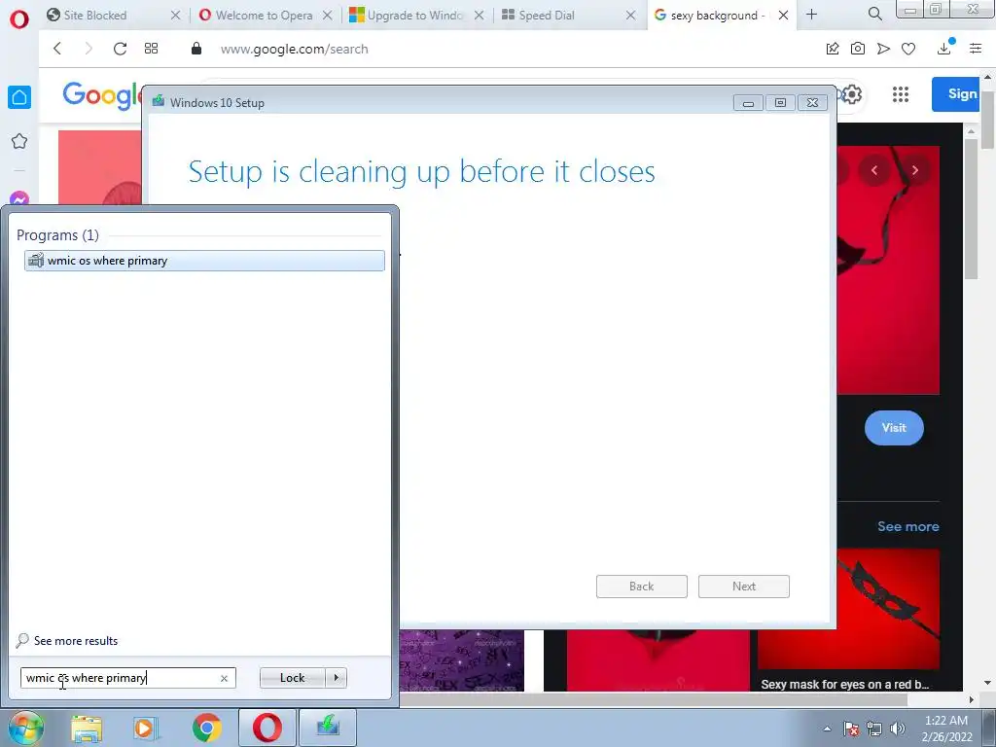The height and width of the screenshot is (747, 996).
Task: Open Opera sidebar bookmarks star
Action: coord(19,141)
